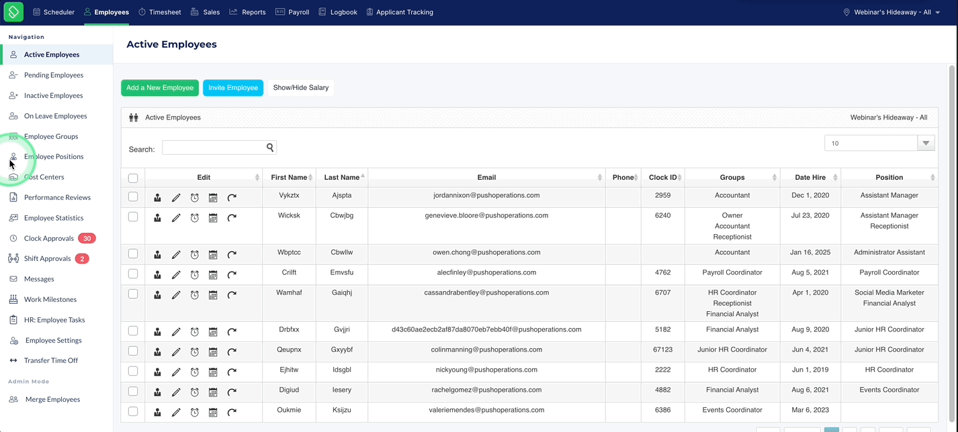Screen dimensions: 958x432
Task: Sort the table by Last Name column
Action: click(341, 177)
